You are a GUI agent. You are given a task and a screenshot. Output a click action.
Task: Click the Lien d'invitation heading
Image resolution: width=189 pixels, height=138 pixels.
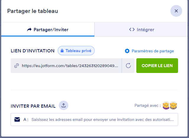[x=33, y=51]
